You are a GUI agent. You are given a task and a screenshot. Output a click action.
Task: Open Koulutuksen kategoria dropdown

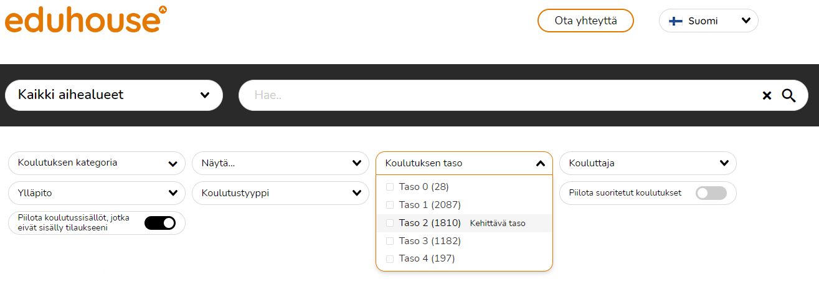(97, 163)
